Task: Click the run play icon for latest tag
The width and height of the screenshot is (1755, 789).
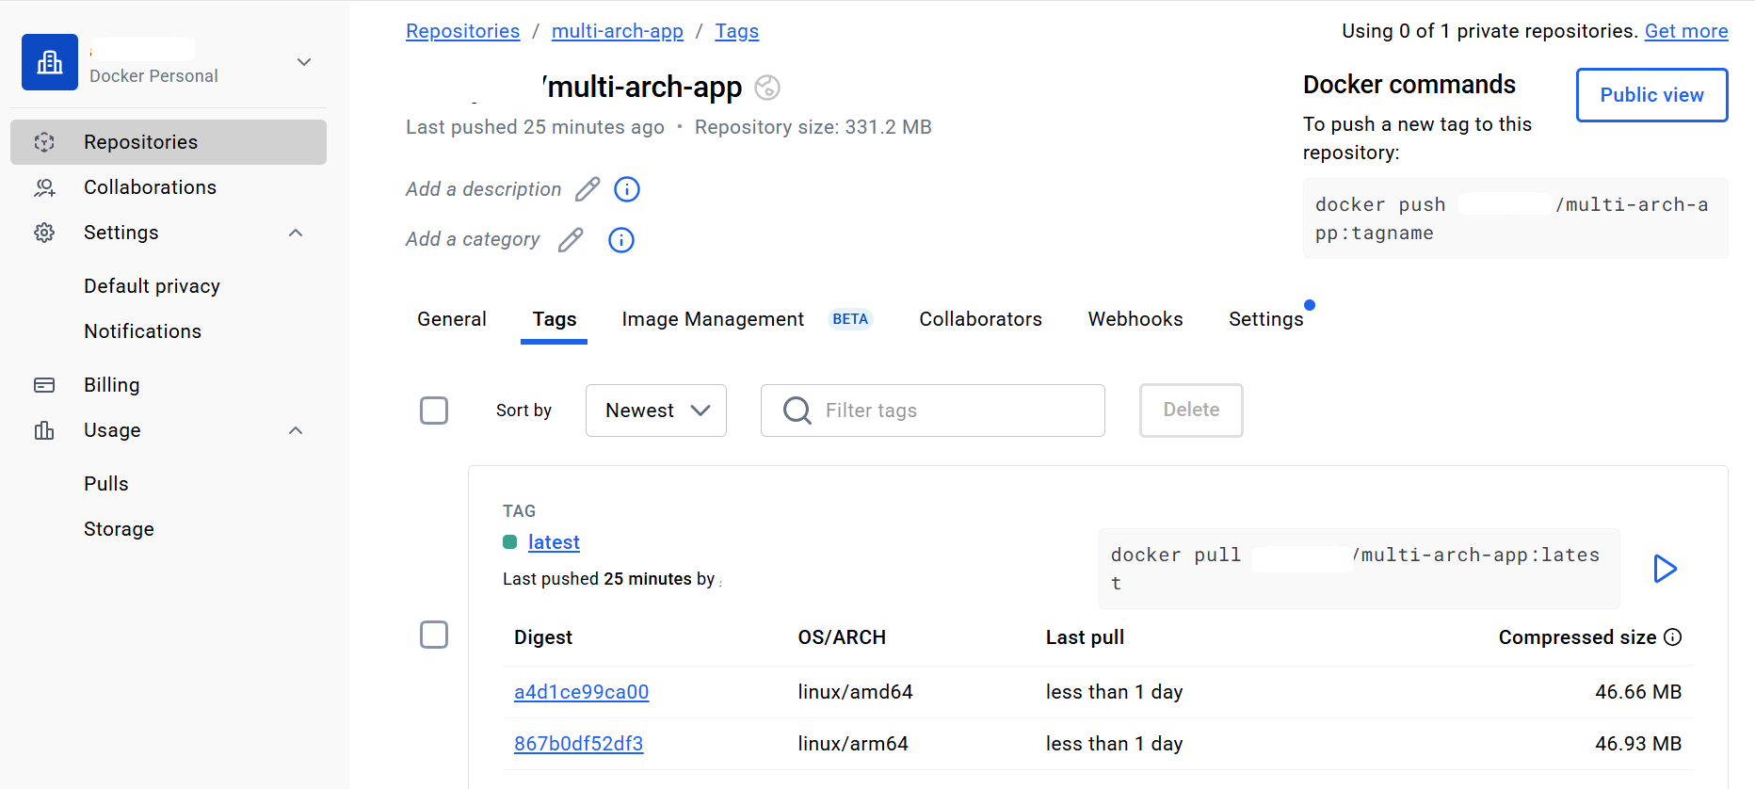Action: click(1665, 569)
